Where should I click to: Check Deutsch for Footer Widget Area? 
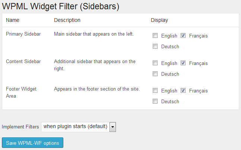point(155,101)
